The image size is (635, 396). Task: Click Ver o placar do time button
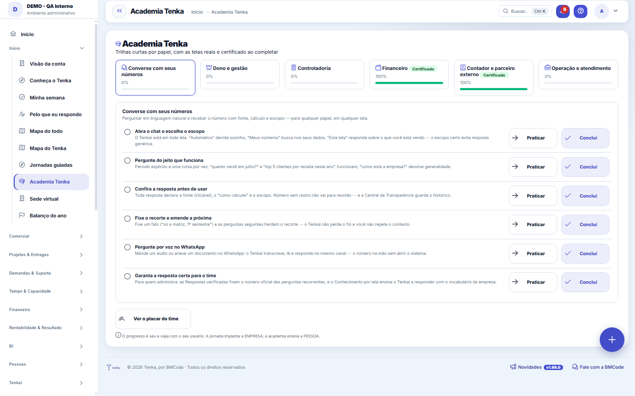click(153, 319)
